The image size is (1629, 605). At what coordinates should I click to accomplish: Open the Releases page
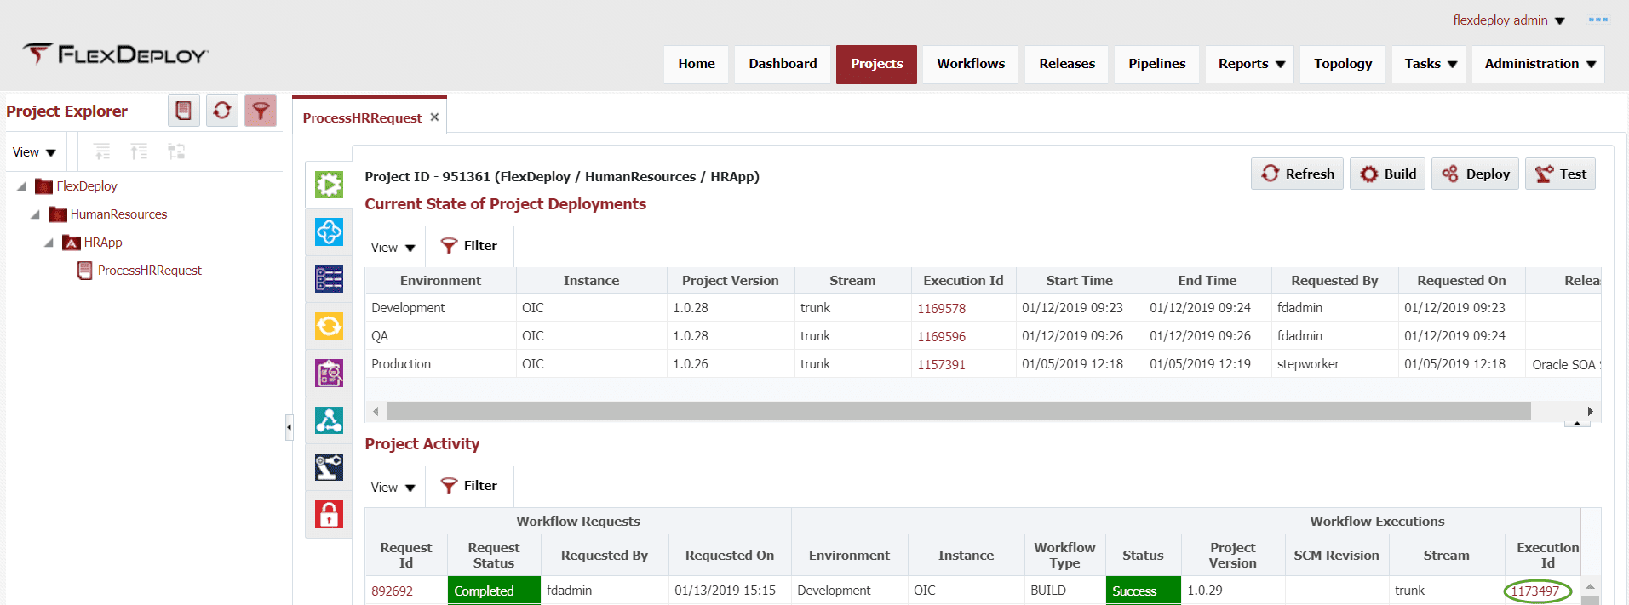(x=1067, y=64)
